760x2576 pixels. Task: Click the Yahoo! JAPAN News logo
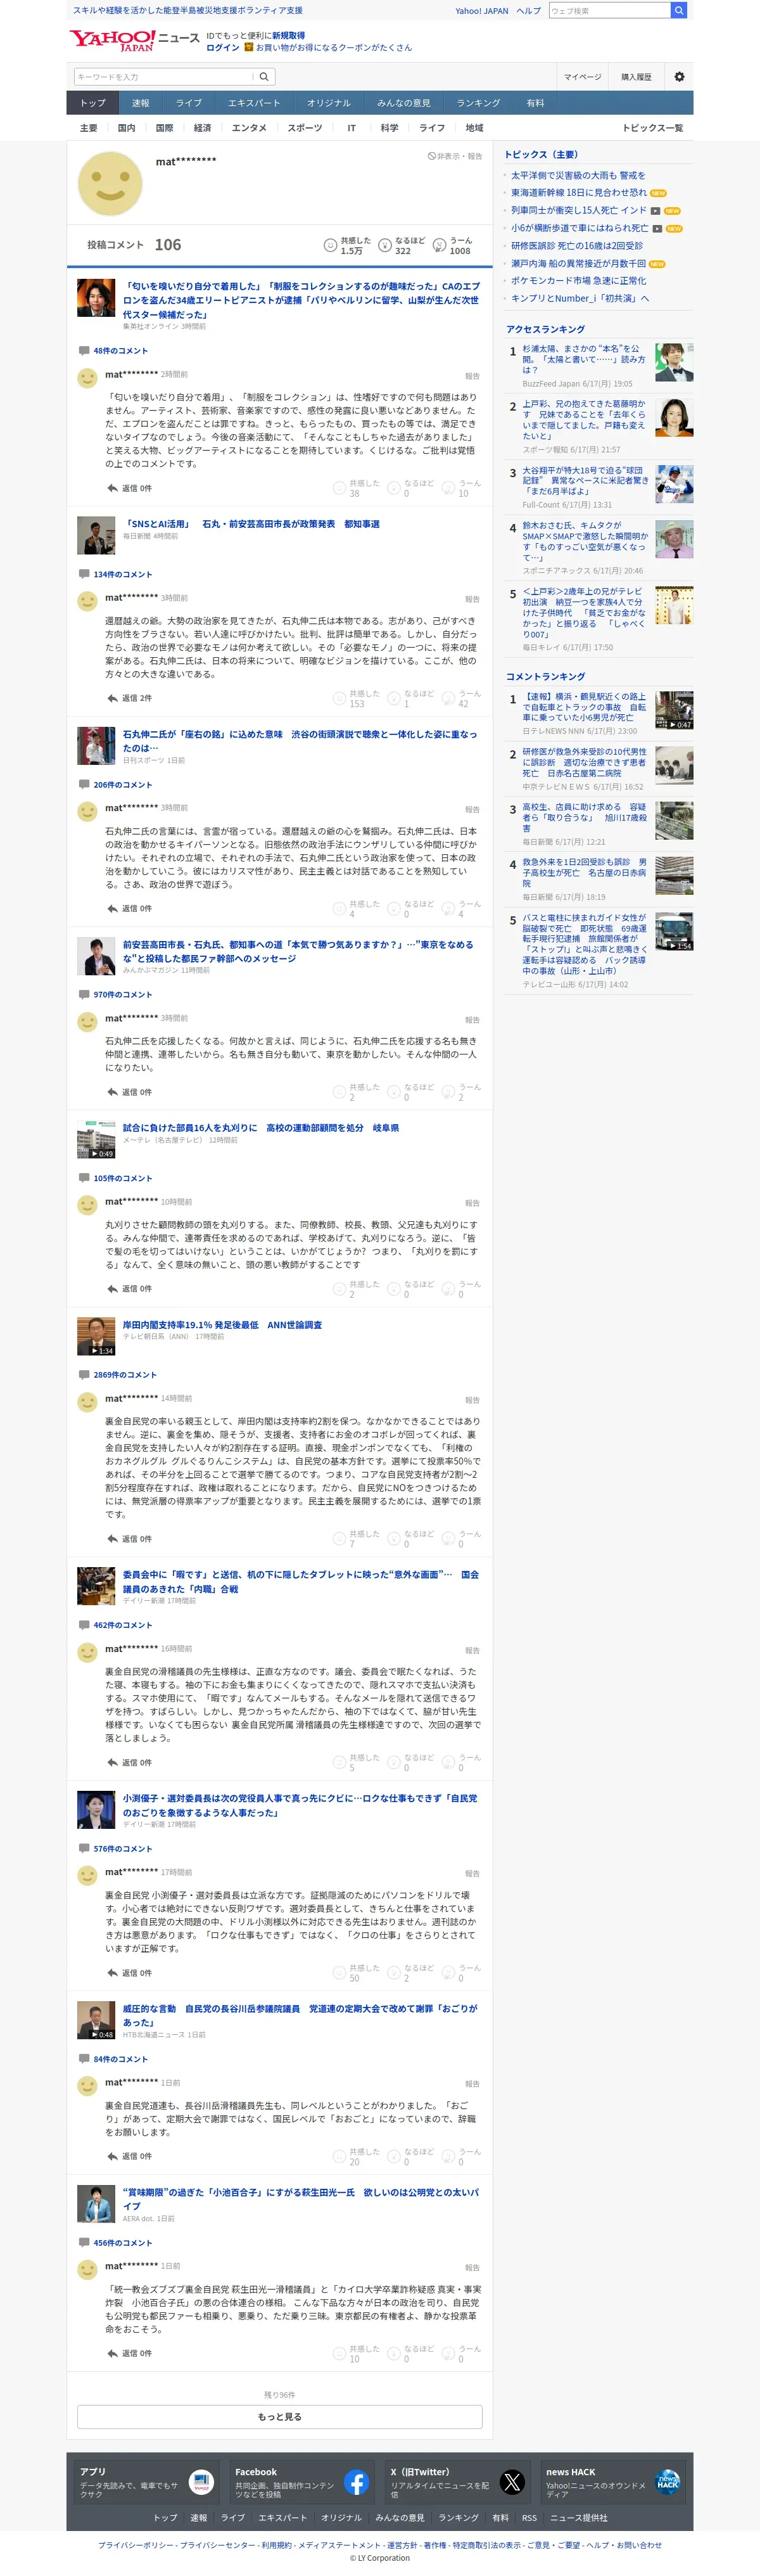134,40
